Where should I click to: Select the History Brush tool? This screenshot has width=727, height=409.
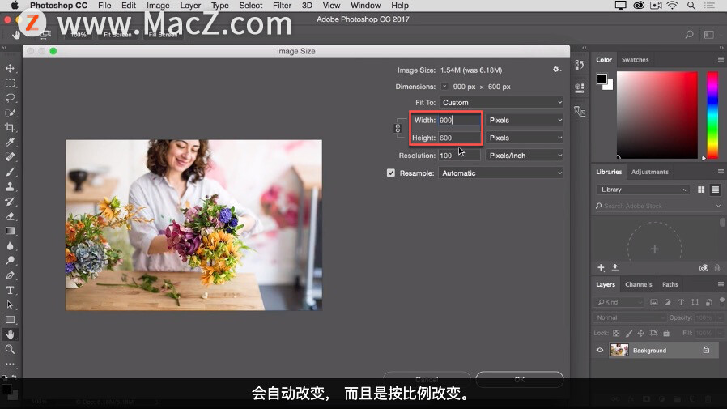[10, 201]
